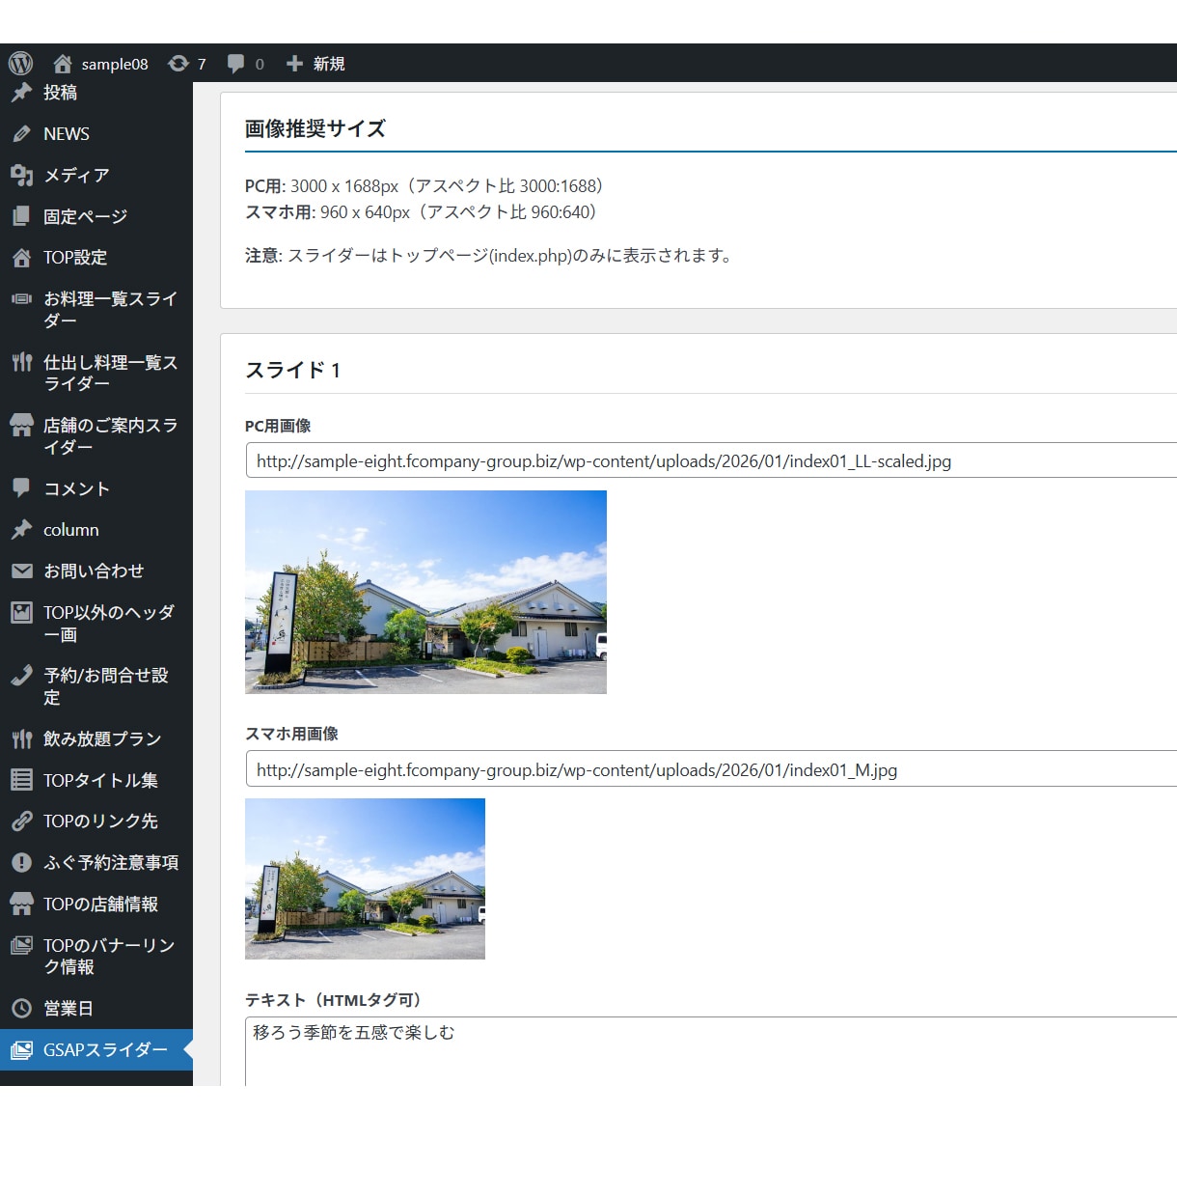This screenshot has height=1197, width=1177.
Task: Open the 飲み放題プラン menu item
Action: [x=96, y=739]
